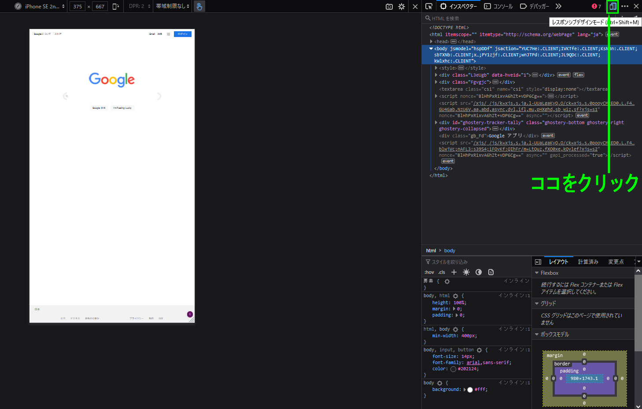This screenshot has width=642, height=409.
Task: Toggle the .cls class panel
Action: pos(442,272)
